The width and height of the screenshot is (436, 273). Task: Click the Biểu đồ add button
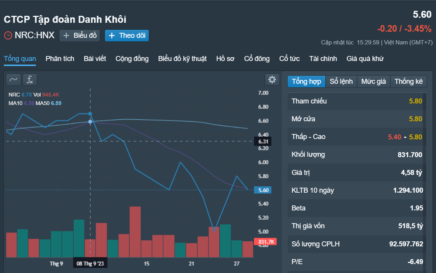click(79, 36)
